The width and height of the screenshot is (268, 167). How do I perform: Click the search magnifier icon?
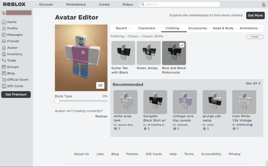[143, 4]
